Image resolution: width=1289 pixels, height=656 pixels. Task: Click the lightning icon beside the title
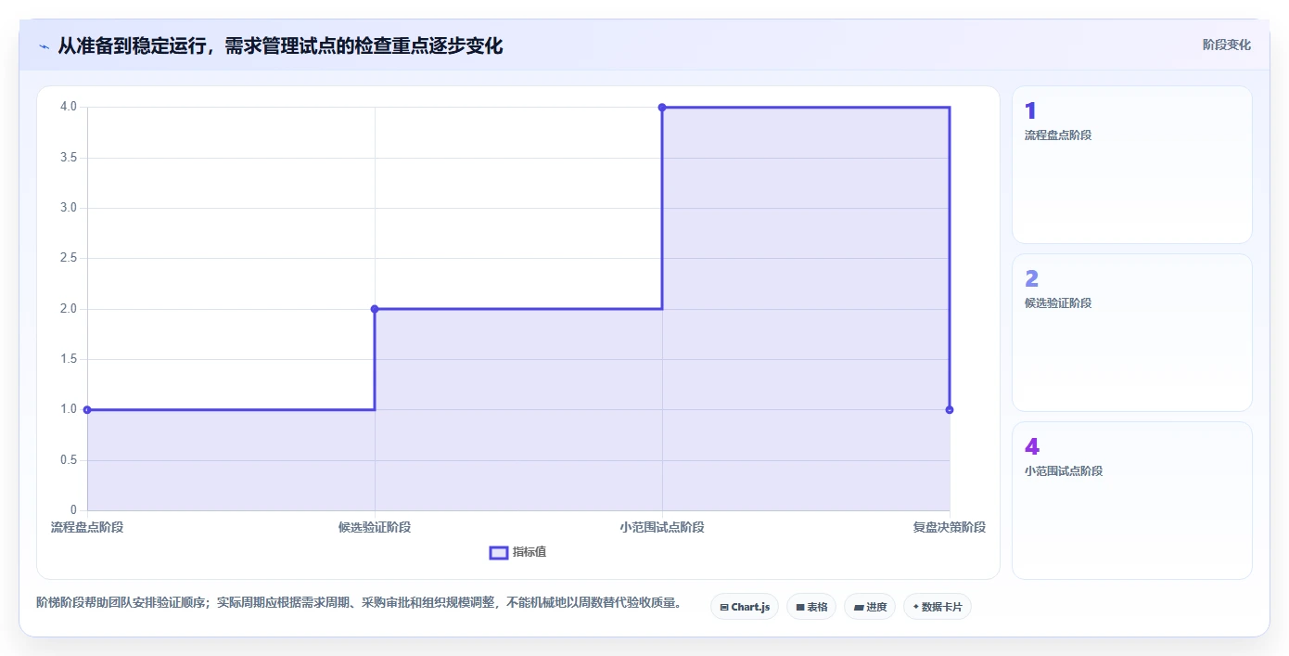click(44, 46)
